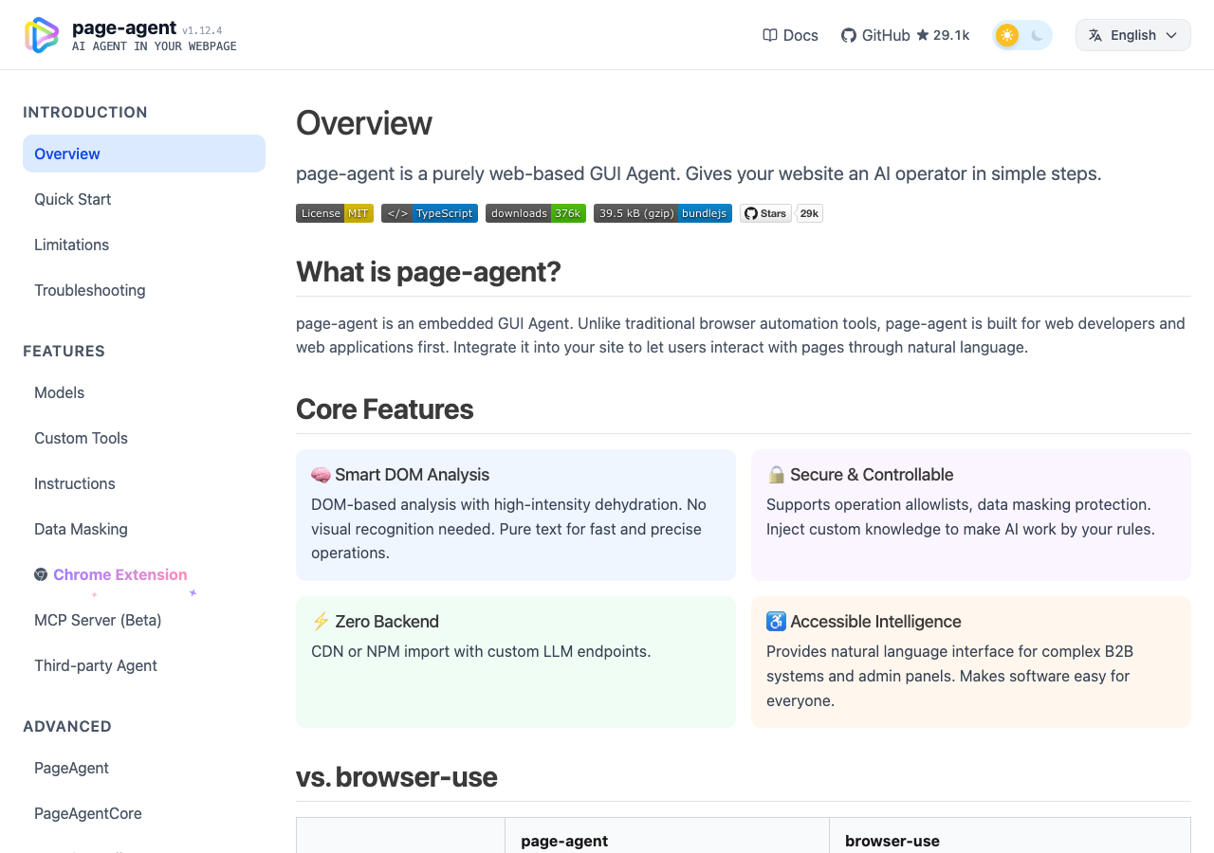This screenshot has width=1214, height=853.
Task: Click the translate language icon
Action: [x=1095, y=35]
